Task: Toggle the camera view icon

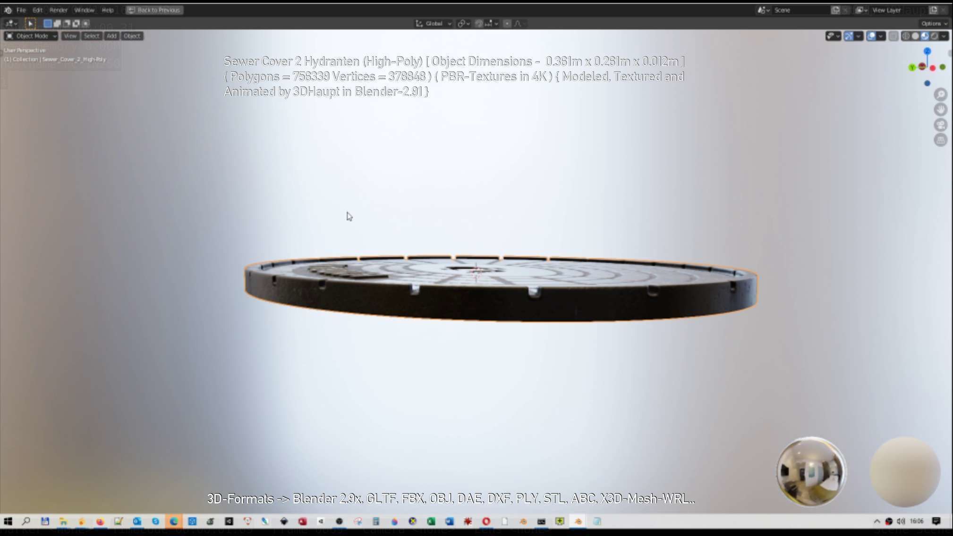Action: click(x=940, y=125)
